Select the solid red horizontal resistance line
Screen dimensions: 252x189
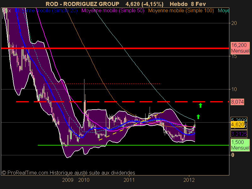tap(115, 48)
